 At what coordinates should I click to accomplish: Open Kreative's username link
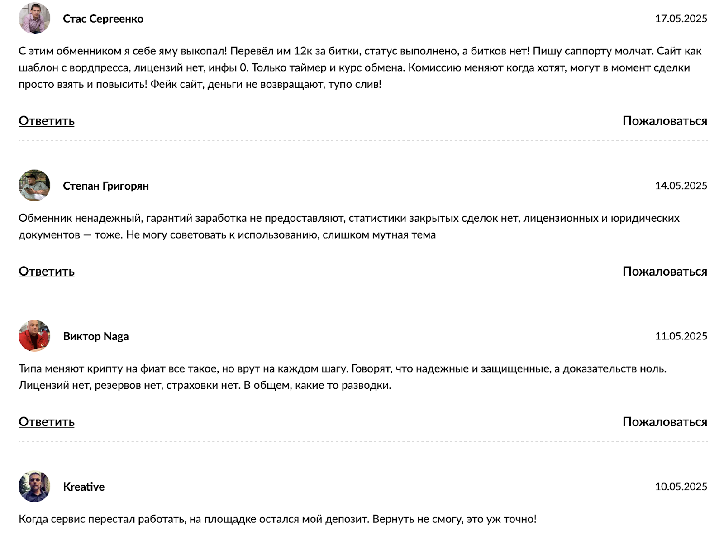pos(84,487)
